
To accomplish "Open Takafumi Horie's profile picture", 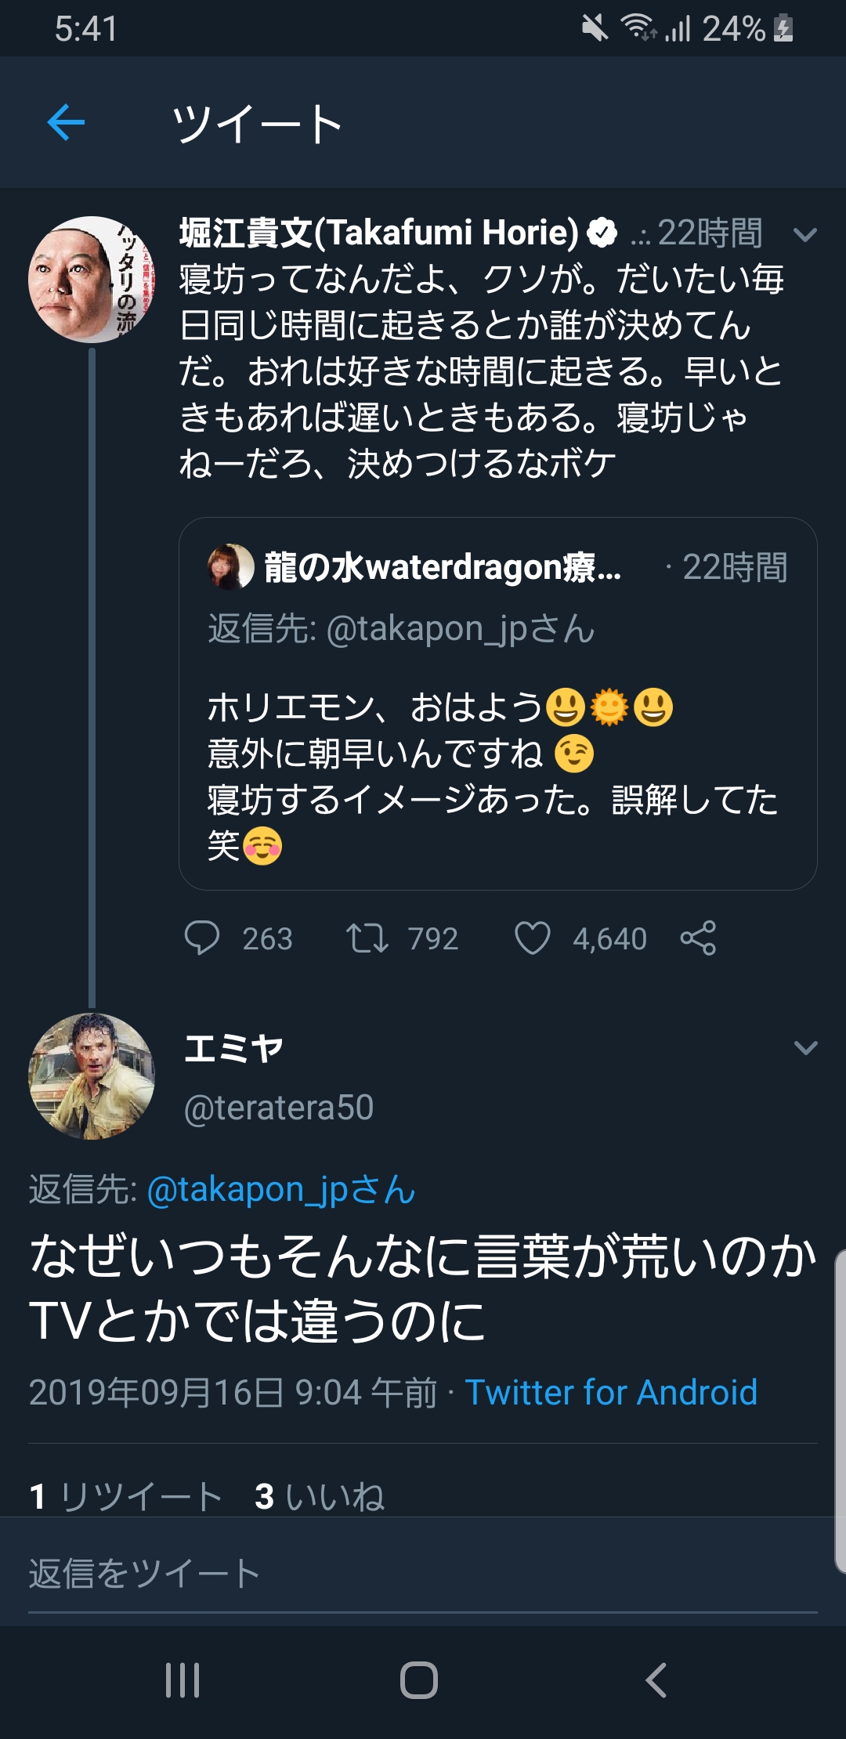I will click(x=92, y=280).
